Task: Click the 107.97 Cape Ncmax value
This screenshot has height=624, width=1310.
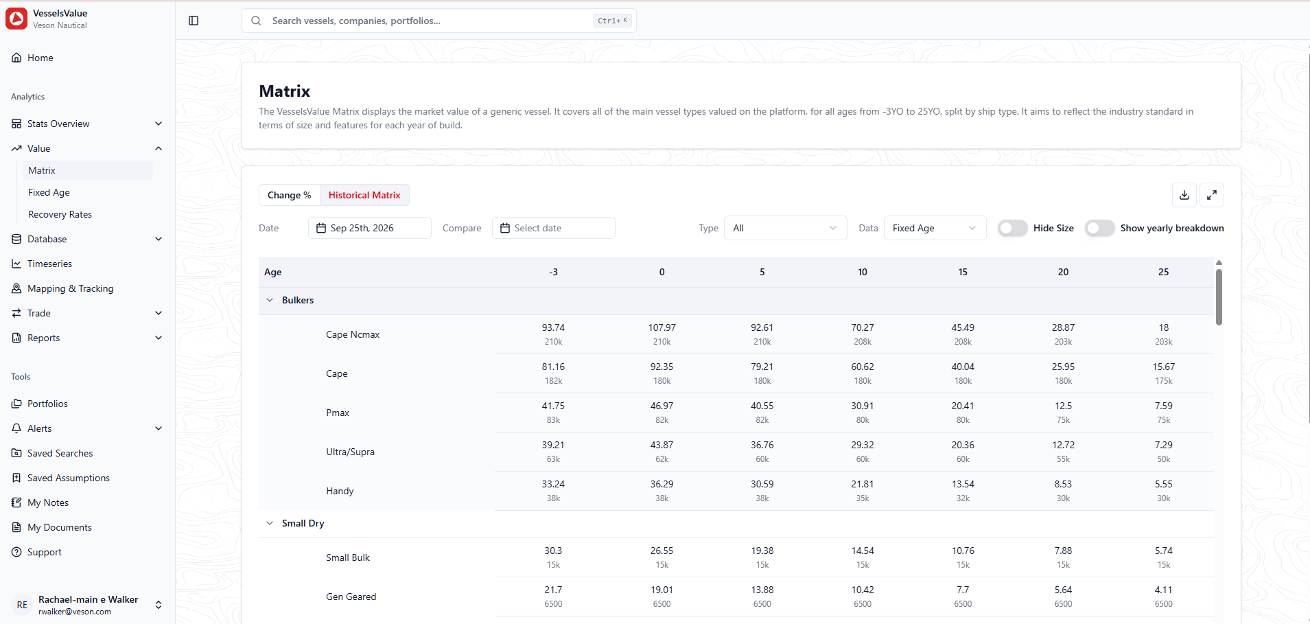Action: pos(662,327)
